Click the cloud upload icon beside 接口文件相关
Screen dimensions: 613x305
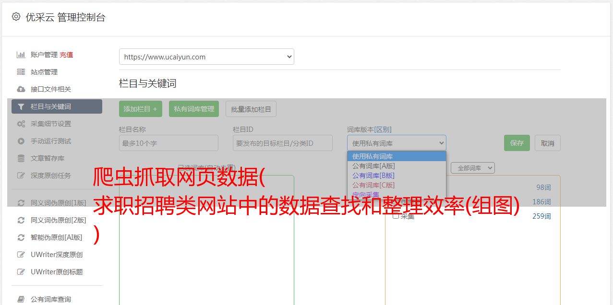click(21, 89)
